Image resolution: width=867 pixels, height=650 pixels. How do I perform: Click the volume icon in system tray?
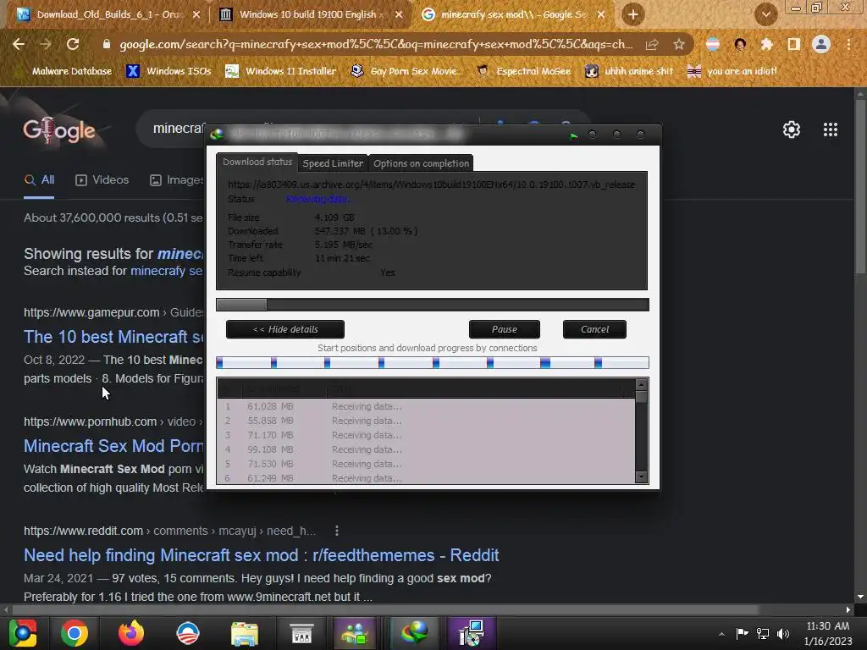pos(783,633)
